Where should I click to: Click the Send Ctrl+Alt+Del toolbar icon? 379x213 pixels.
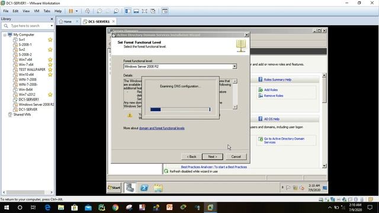coord(88,11)
